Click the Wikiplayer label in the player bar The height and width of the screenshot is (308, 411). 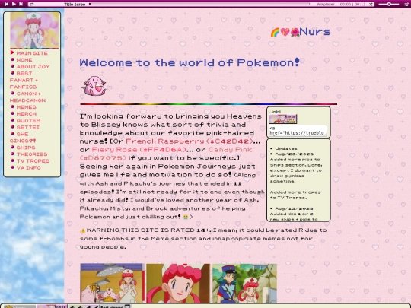click(326, 5)
